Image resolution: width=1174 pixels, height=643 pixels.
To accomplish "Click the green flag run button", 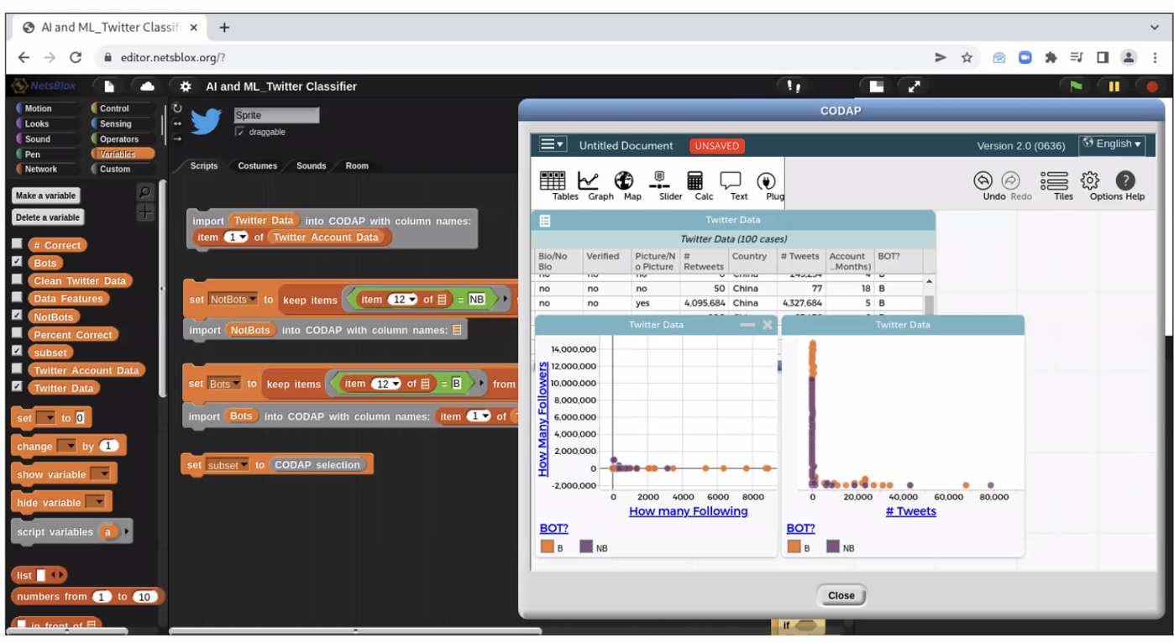I will (1075, 86).
